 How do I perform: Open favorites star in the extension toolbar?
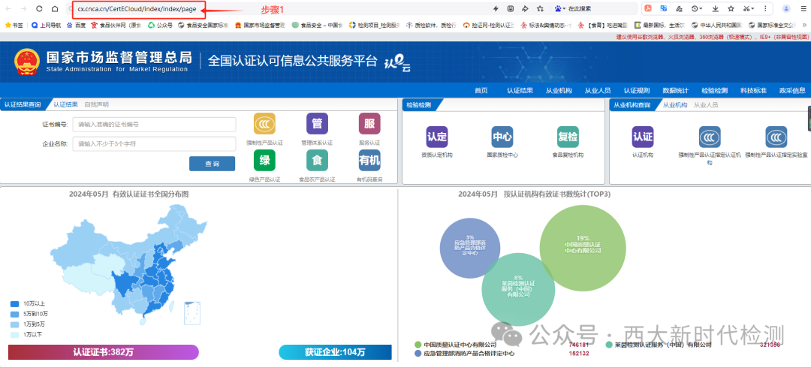[731, 9]
